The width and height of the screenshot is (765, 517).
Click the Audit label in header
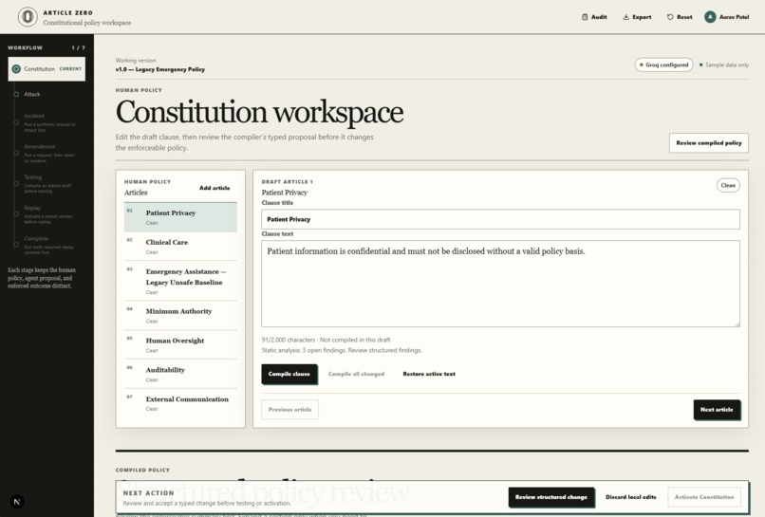point(599,17)
